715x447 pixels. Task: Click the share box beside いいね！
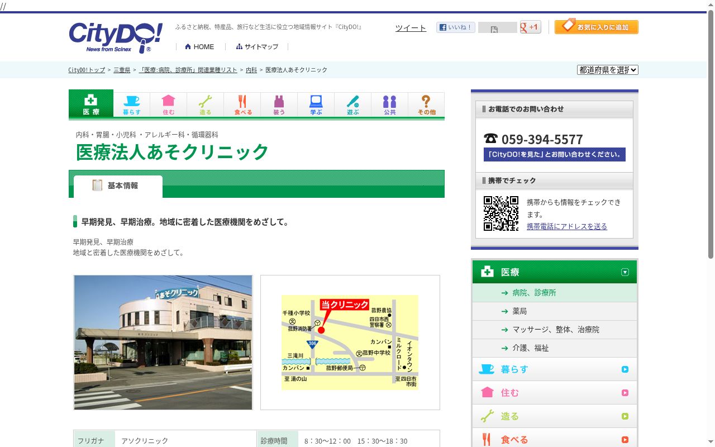(498, 27)
